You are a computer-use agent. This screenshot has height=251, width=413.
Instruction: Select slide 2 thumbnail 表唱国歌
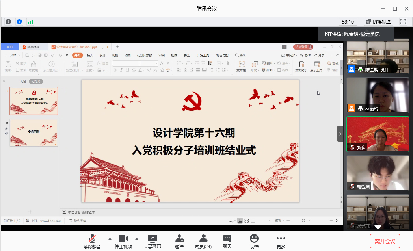(x=34, y=133)
